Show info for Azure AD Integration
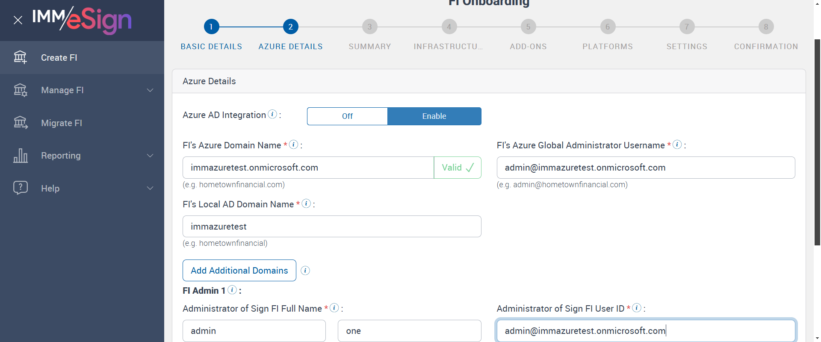Image resolution: width=821 pixels, height=342 pixels. coord(272,114)
